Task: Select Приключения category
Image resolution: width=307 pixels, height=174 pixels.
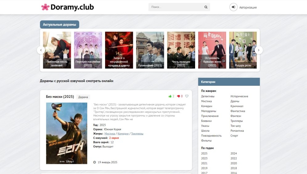Action: [x=210, y=116]
